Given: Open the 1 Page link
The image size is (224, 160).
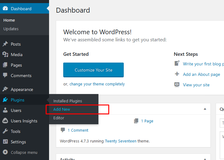Looking at the screenshot, I should coord(147,121).
